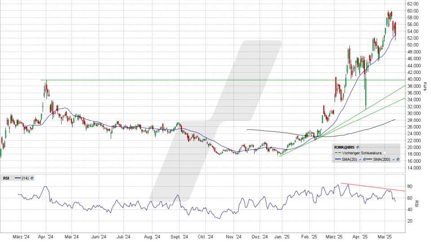The height and width of the screenshot is (242, 431).
Task: Click the R3NK@IBIS symbol label
Action: point(344,147)
